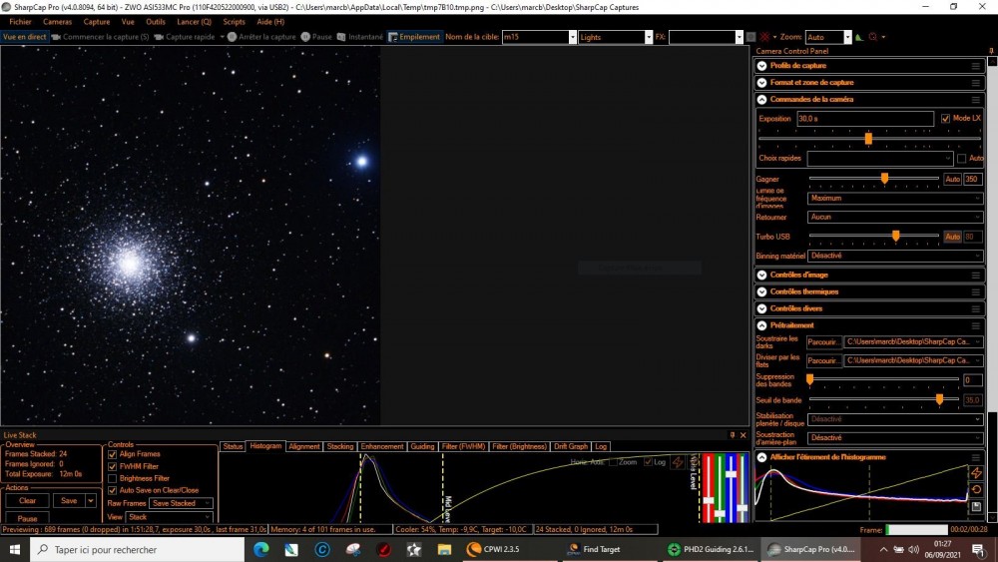Disable the Align Frames checkbox

coord(113,454)
